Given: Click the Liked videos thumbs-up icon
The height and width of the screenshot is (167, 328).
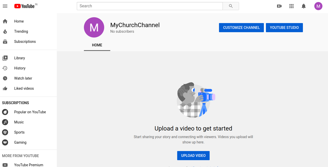Looking at the screenshot, I should coord(5,88).
